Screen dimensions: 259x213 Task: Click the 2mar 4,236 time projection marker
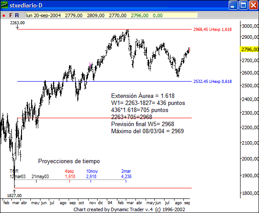[x=126, y=174]
